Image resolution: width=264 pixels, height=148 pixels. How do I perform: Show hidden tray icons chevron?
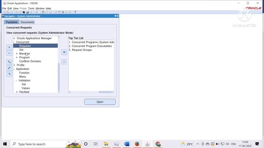(x=198, y=144)
